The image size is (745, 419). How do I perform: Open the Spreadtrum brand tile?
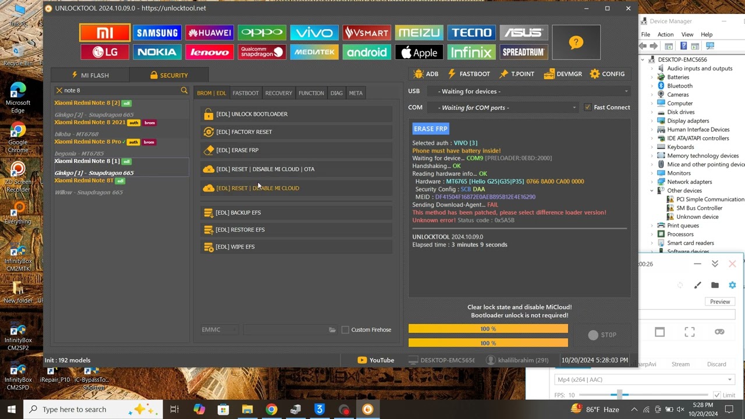524,52
